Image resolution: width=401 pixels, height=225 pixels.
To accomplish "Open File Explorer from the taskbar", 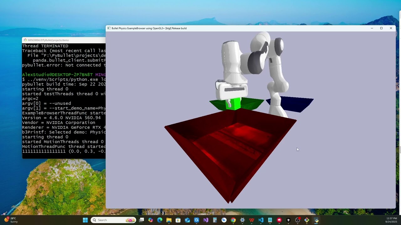I will 169,220.
